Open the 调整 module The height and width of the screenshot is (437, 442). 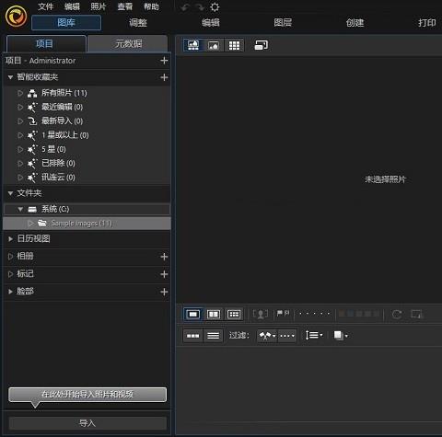pos(138,23)
